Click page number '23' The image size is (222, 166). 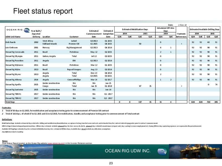click(x=111, y=163)
